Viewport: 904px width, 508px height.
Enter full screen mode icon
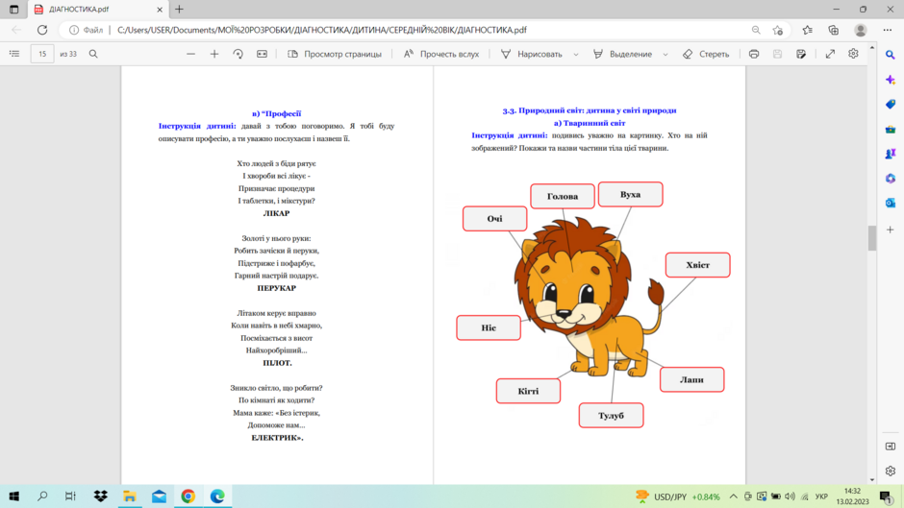[x=830, y=54]
